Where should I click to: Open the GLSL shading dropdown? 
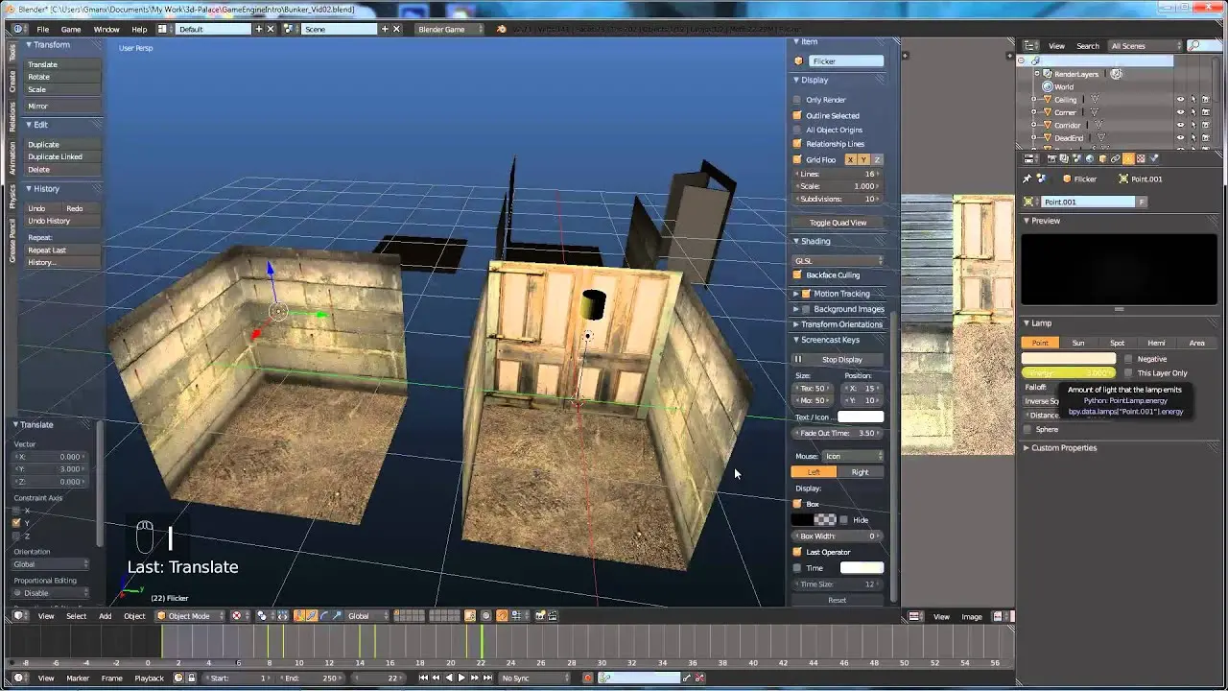(838, 261)
